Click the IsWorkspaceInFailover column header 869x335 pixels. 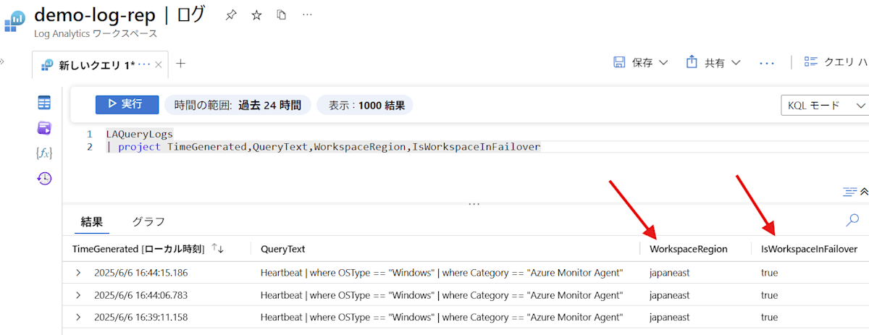pyautogui.click(x=809, y=249)
